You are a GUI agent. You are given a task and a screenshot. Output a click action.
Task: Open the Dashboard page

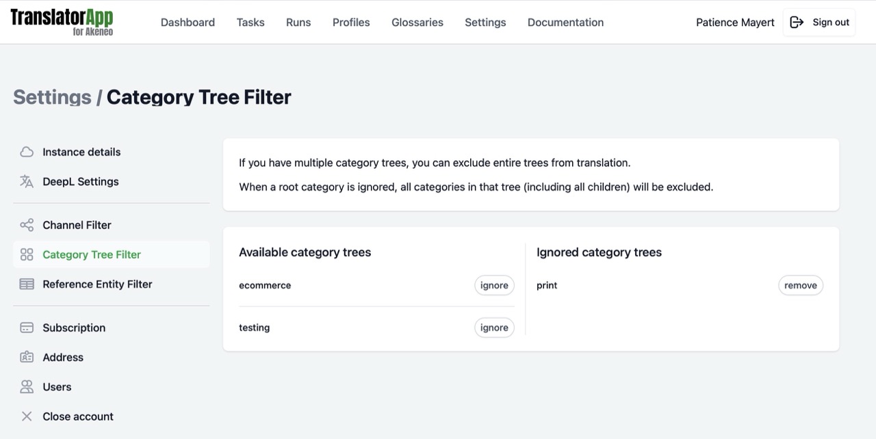188,22
